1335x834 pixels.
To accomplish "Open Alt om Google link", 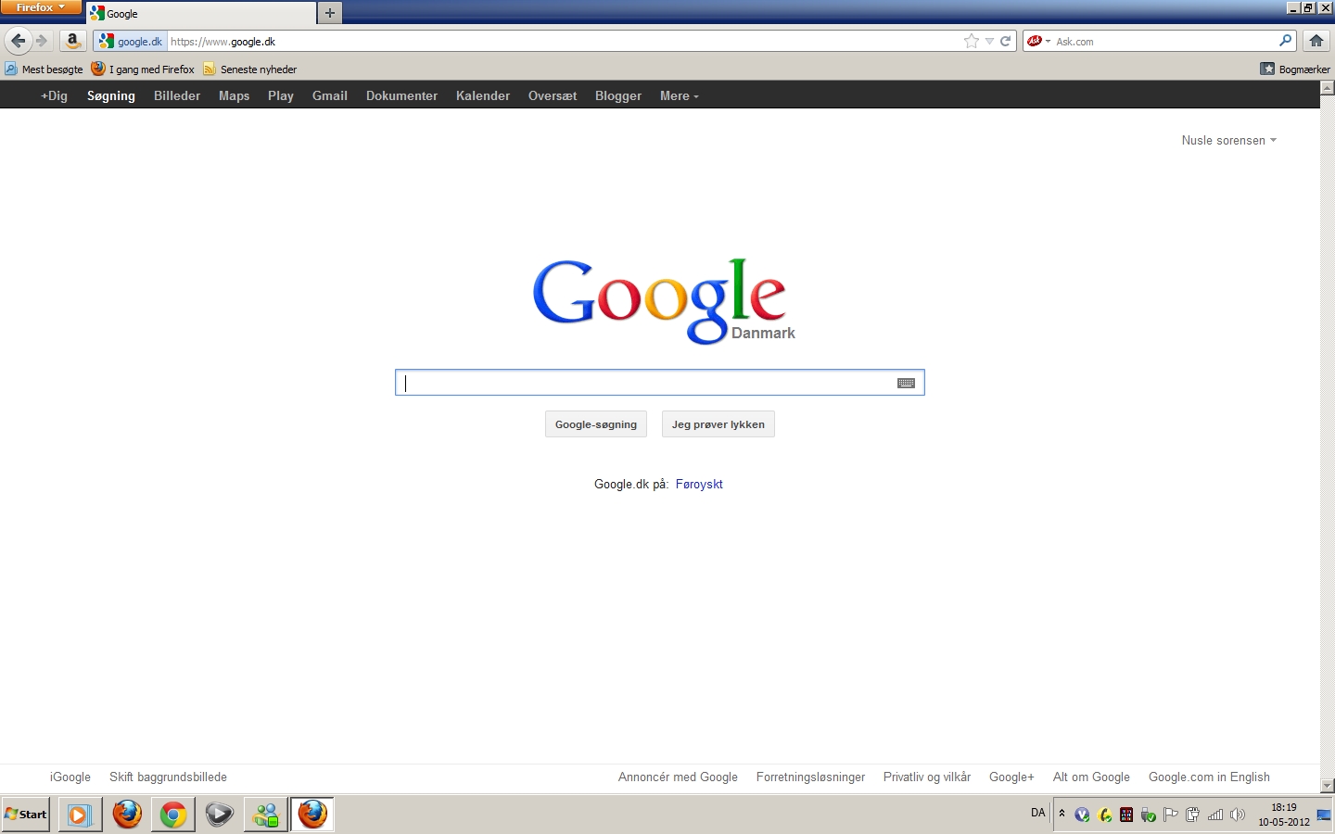I will click(x=1091, y=777).
